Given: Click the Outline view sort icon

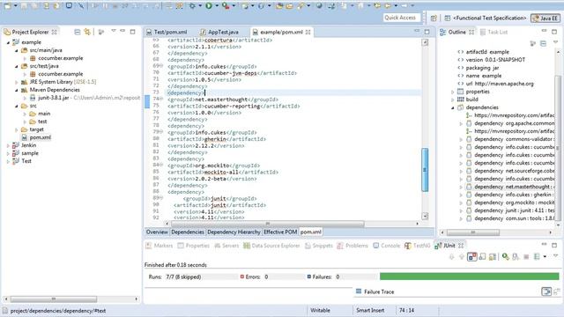Looking at the screenshot, I should click(x=533, y=43).
